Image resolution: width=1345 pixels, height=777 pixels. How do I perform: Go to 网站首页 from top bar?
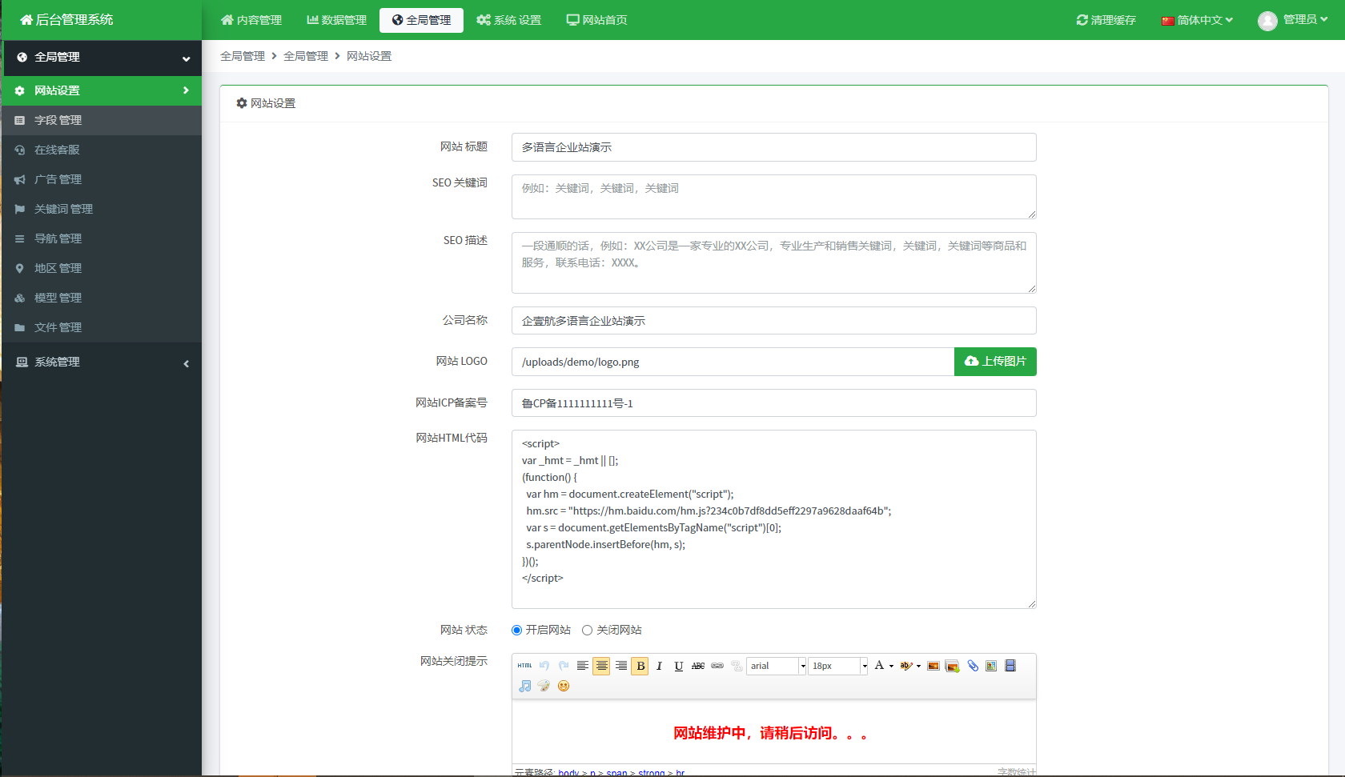pyautogui.click(x=597, y=20)
